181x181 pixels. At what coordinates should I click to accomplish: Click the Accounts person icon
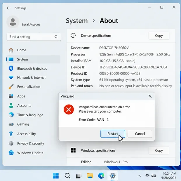click(11, 105)
